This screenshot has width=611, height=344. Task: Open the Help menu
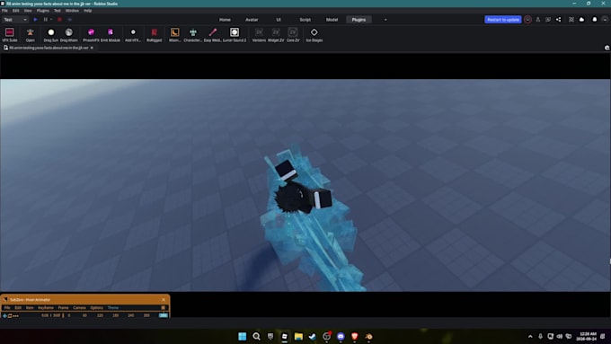(x=88, y=11)
